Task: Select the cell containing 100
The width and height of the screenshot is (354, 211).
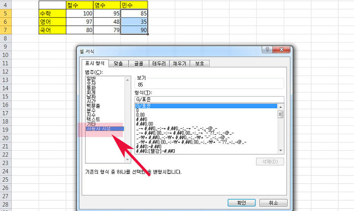Action: tap(80, 13)
